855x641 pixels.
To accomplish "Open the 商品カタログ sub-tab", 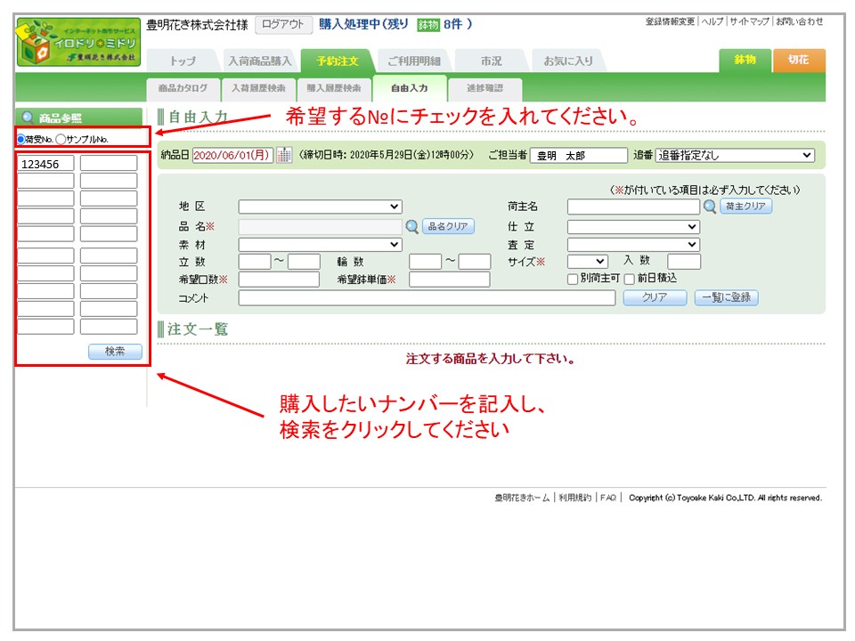I will point(183,88).
